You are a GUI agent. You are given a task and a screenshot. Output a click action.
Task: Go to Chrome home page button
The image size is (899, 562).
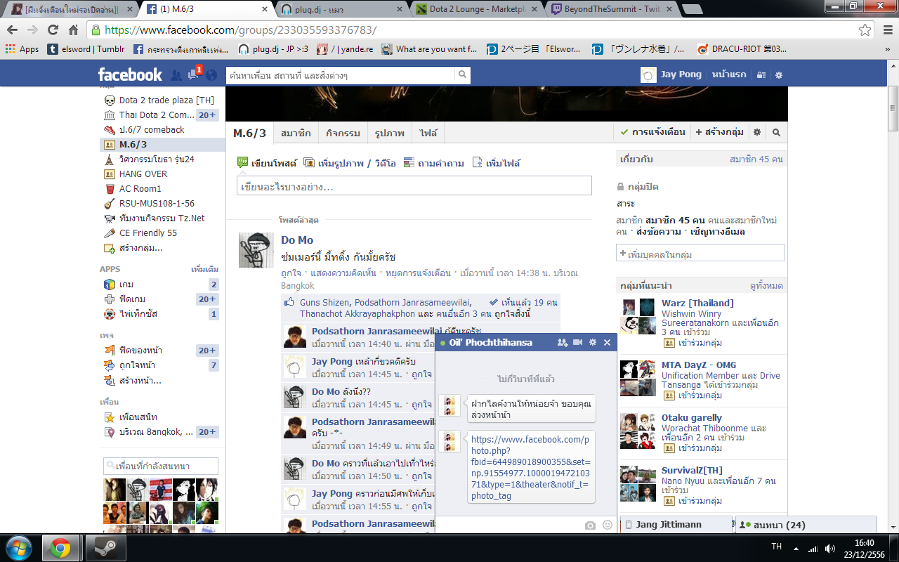[x=74, y=30]
